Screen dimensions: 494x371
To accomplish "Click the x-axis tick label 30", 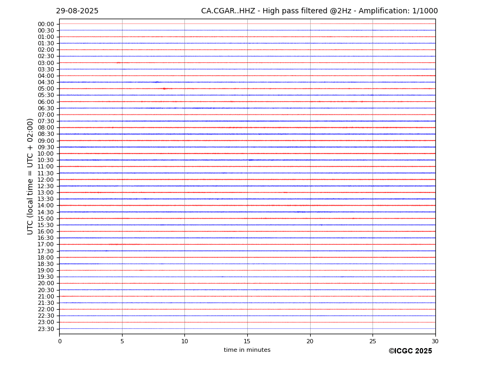I will click(x=435, y=341).
